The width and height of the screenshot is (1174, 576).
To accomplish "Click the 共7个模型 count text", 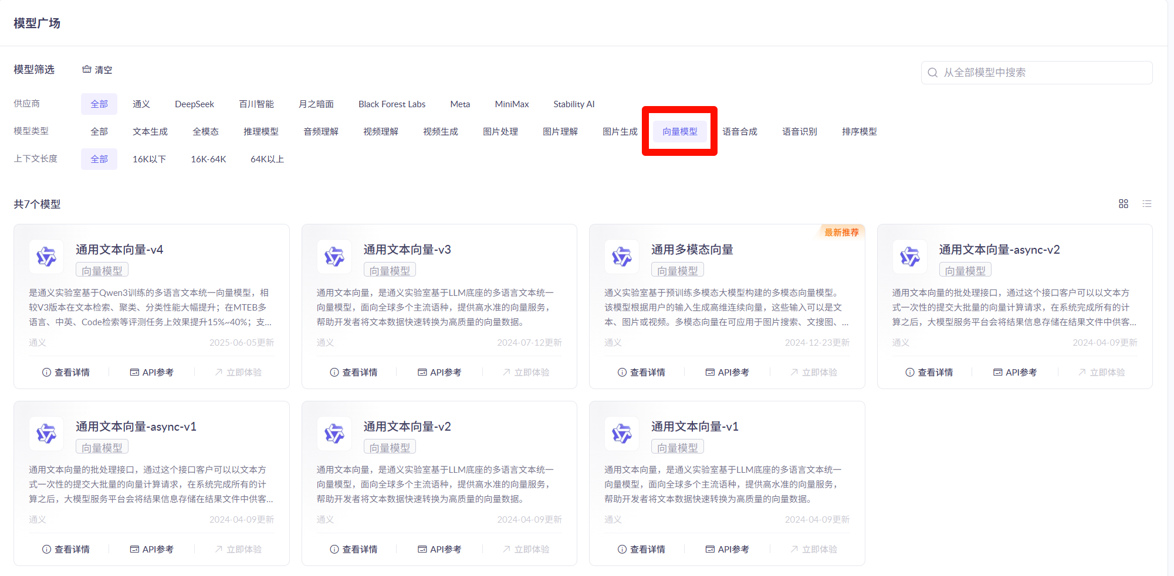I will (38, 204).
